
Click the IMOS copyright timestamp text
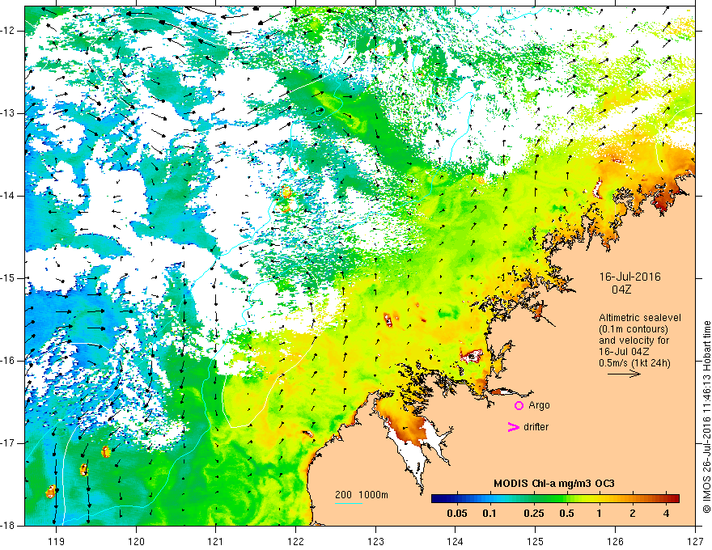pyautogui.click(x=706, y=417)
